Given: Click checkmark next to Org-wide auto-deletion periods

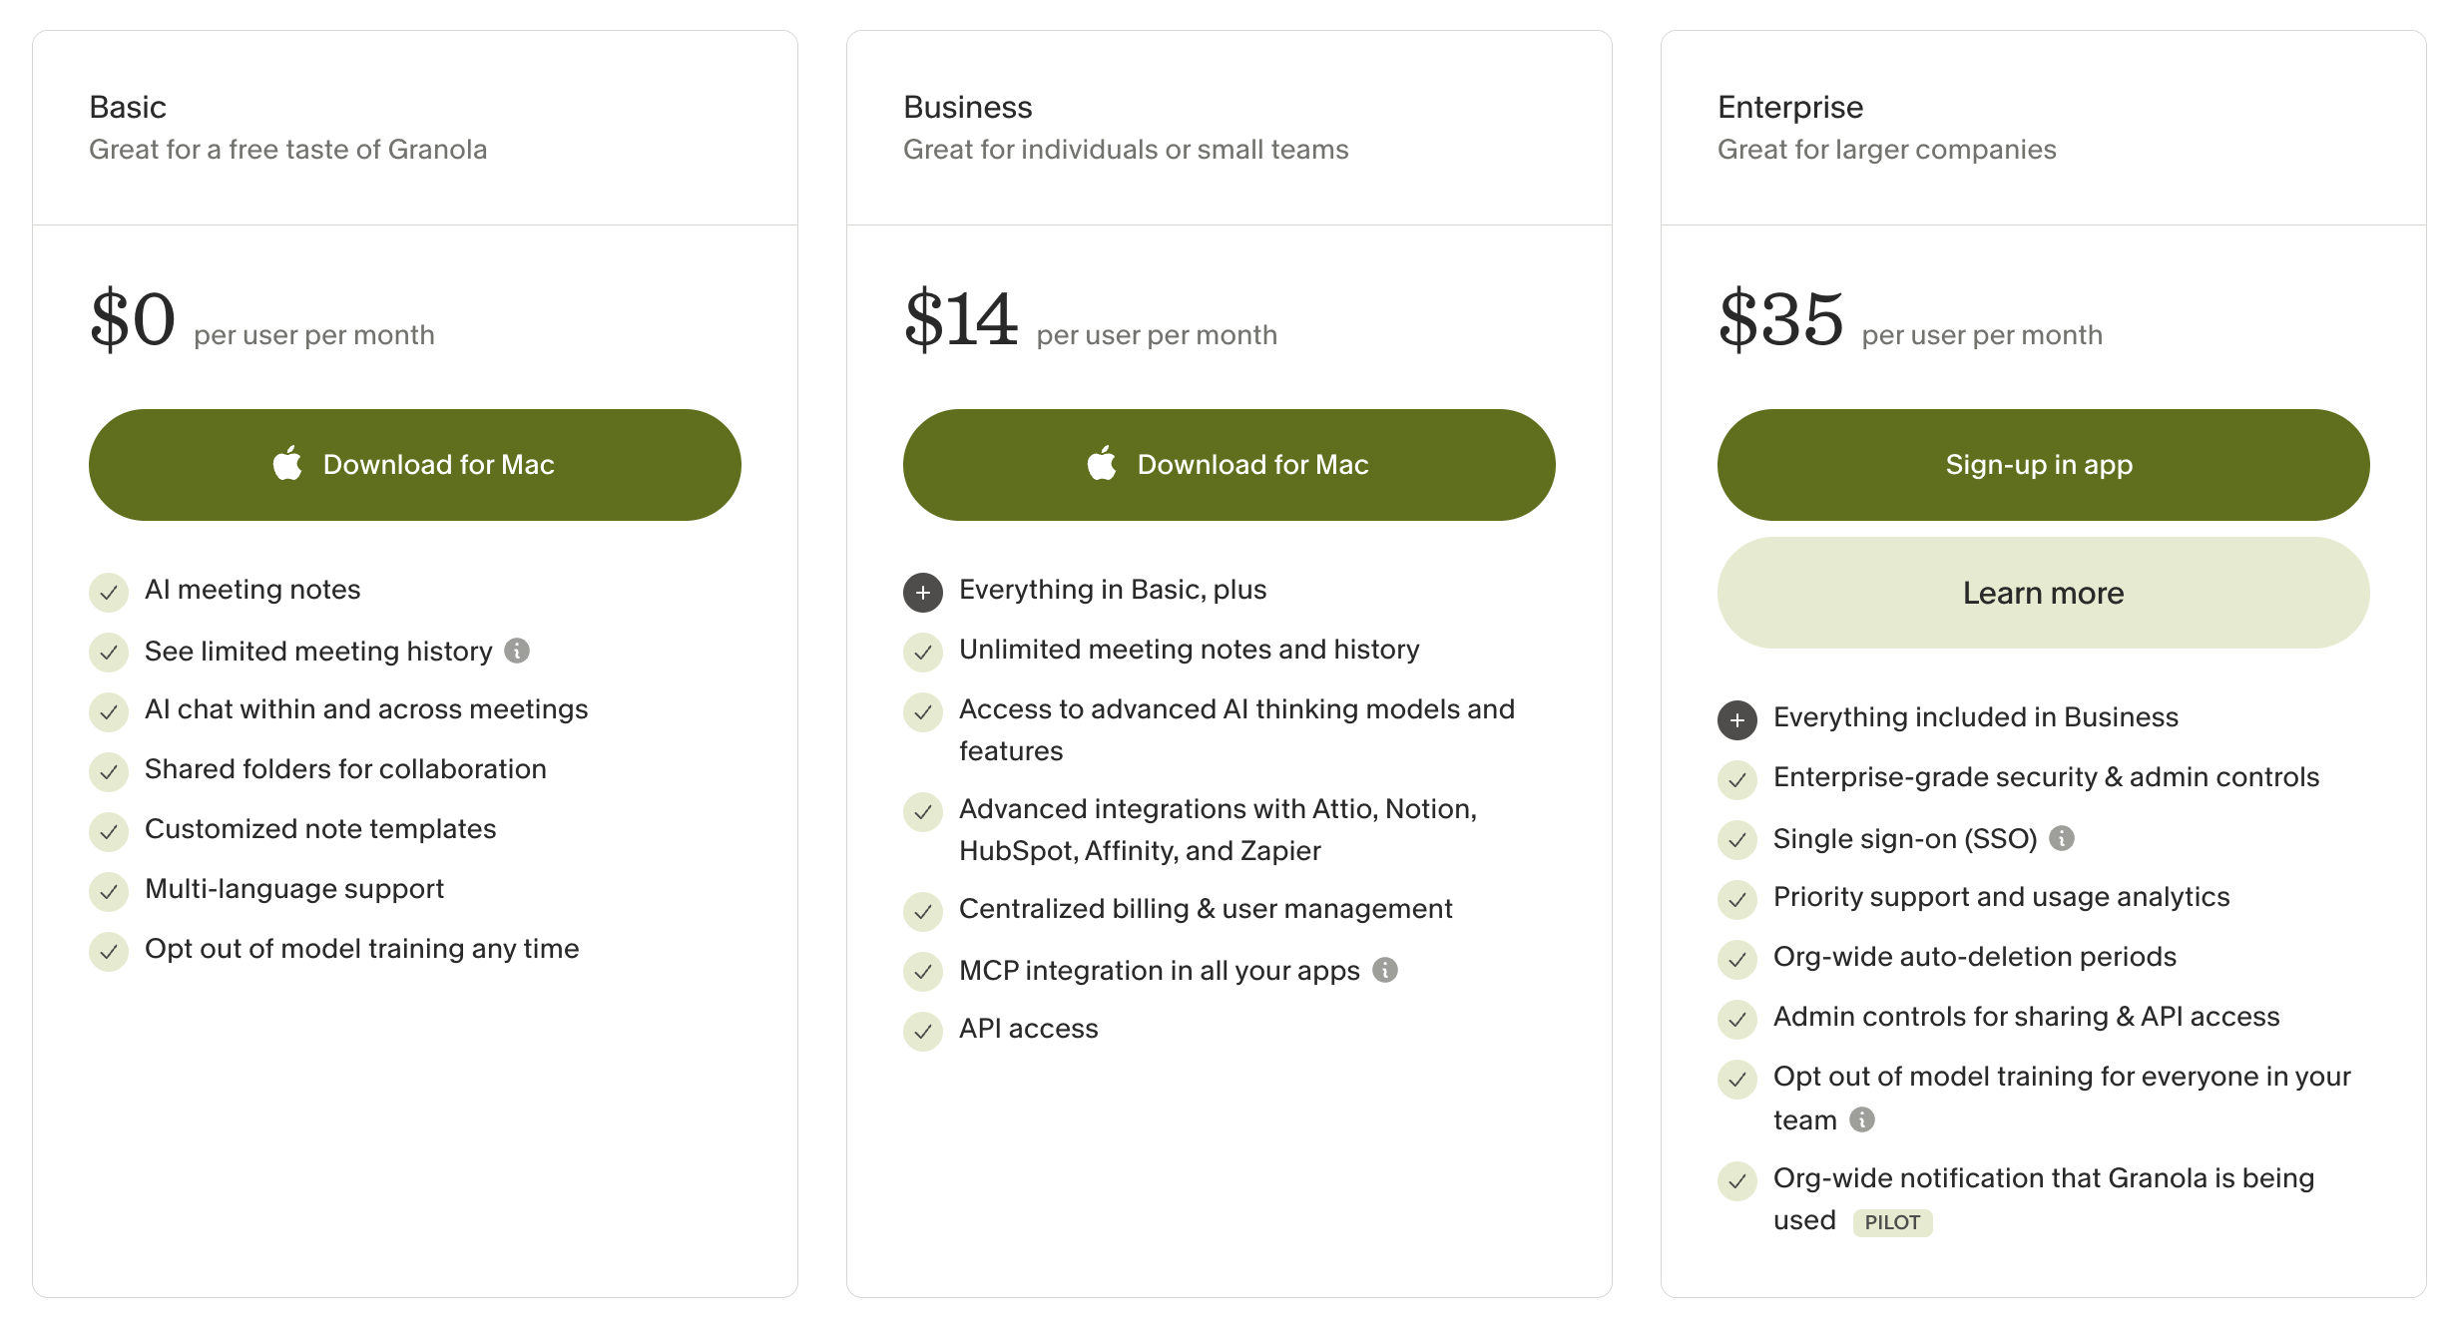Looking at the screenshot, I should pyautogui.click(x=1737, y=960).
